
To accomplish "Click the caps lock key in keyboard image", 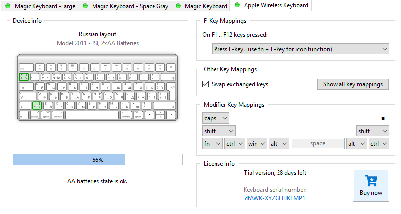I will click(28, 96).
